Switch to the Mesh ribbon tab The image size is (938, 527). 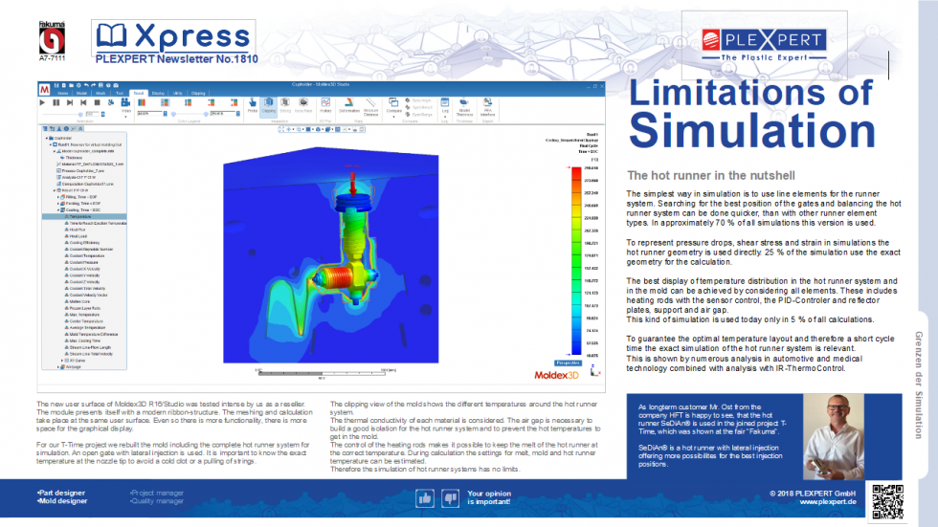100,93
